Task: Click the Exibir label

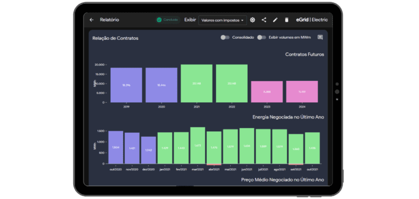Action: pos(190,20)
